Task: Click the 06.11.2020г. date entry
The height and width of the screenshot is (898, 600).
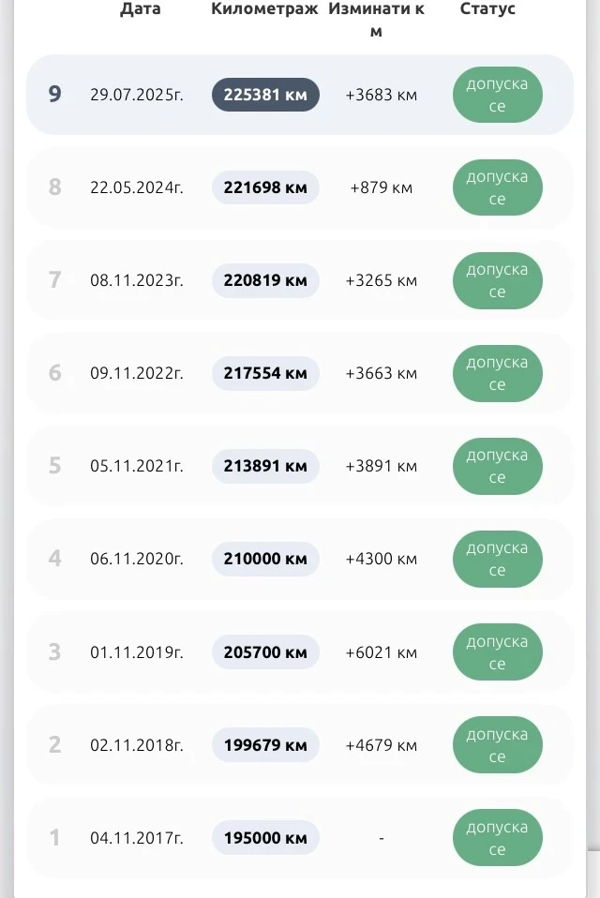Action: point(137,559)
